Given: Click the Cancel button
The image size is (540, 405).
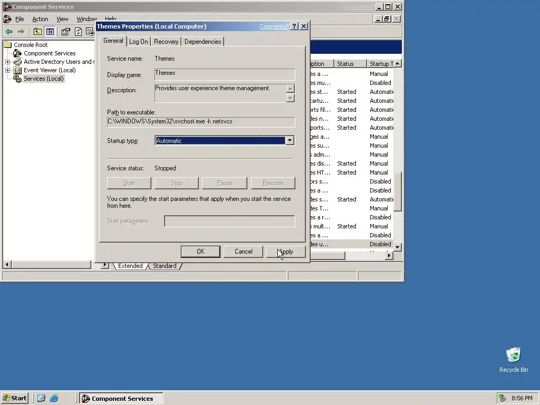Looking at the screenshot, I should coord(244,252).
